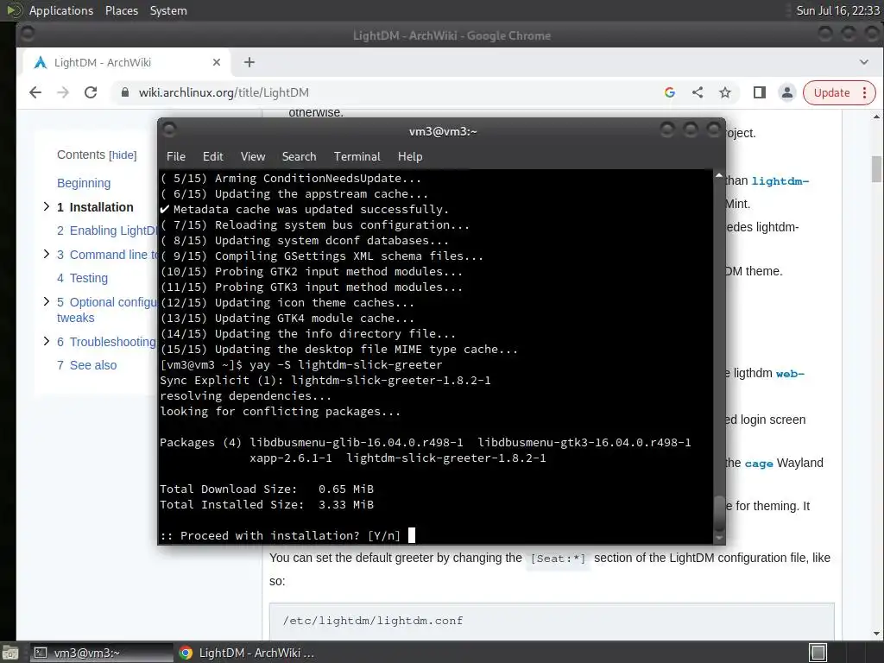Click the Chrome page scrollbar up arrow
884x663 pixels.
click(876, 117)
